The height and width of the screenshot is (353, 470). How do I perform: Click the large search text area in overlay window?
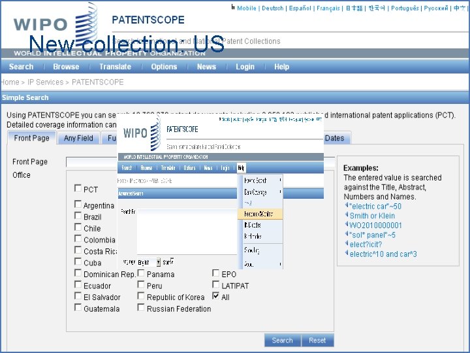187,231
